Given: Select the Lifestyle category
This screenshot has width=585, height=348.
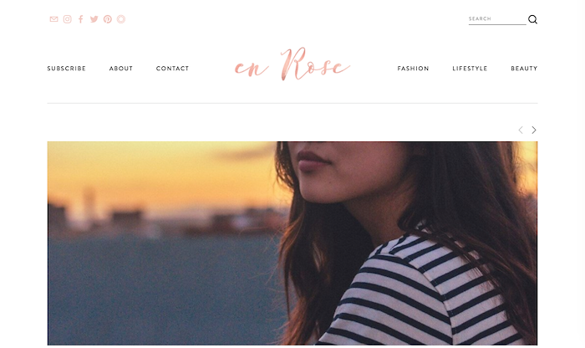Looking at the screenshot, I should point(470,69).
